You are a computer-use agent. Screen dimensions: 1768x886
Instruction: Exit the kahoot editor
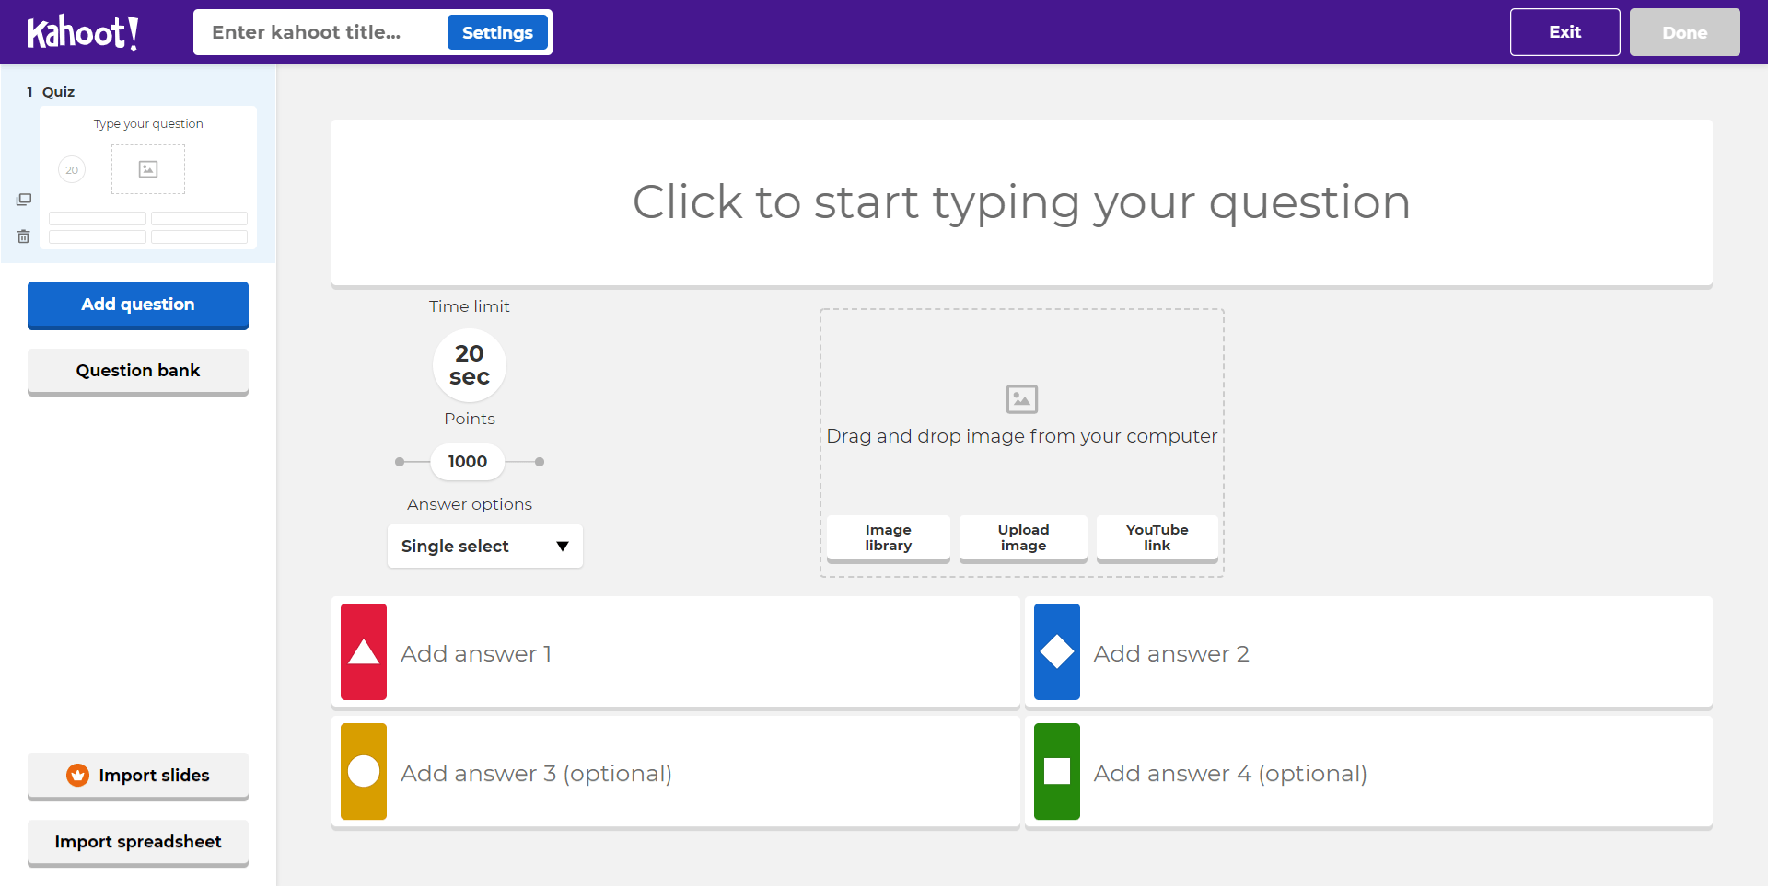1564,31
